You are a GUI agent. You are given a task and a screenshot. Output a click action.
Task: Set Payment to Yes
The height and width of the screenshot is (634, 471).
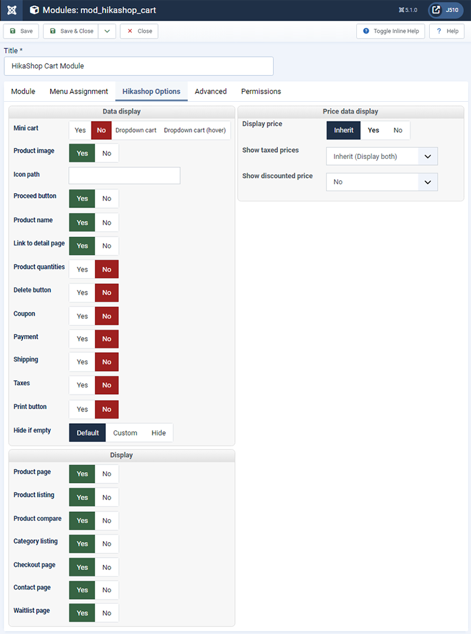(82, 339)
